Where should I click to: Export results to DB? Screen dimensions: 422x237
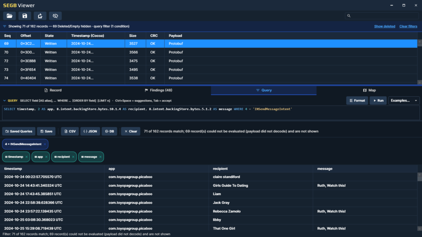tap(110, 131)
